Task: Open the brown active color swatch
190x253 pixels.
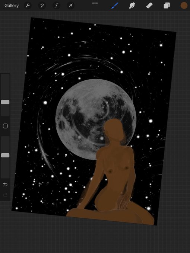Action: click(x=184, y=6)
